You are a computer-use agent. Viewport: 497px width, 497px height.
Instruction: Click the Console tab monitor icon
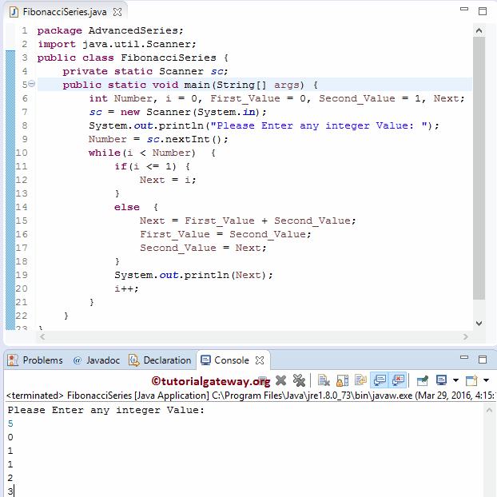point(205,360)
